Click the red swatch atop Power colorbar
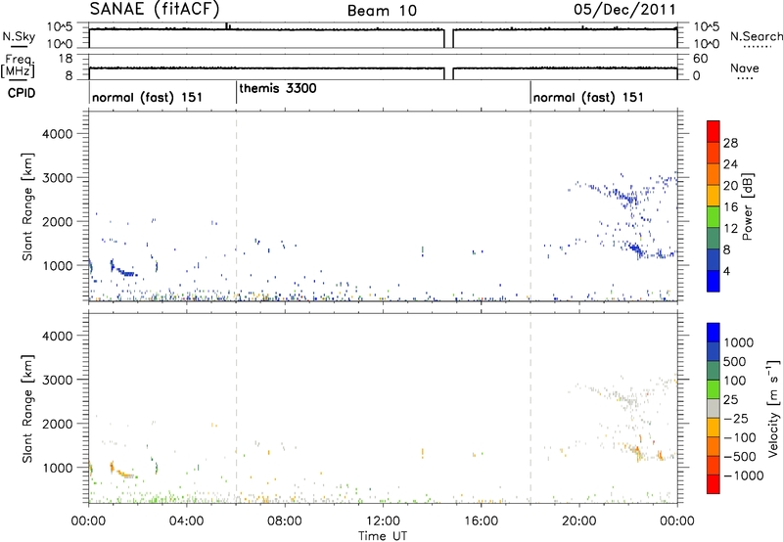The height and width of the screenshot is (542, 783). point(714,131)
